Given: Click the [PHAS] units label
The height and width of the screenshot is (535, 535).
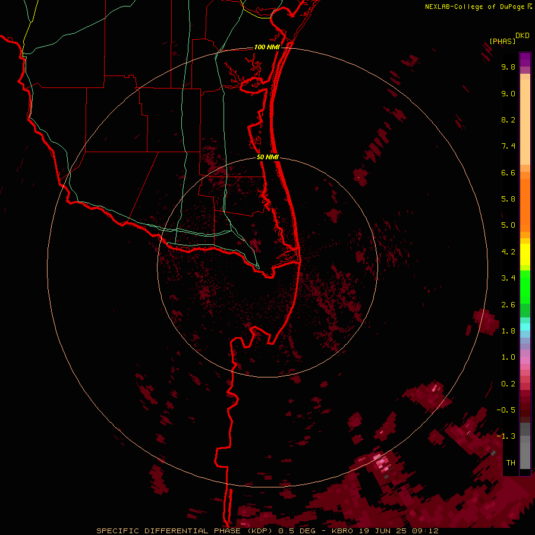Looking at the screenshot, I should click(502, 42).
